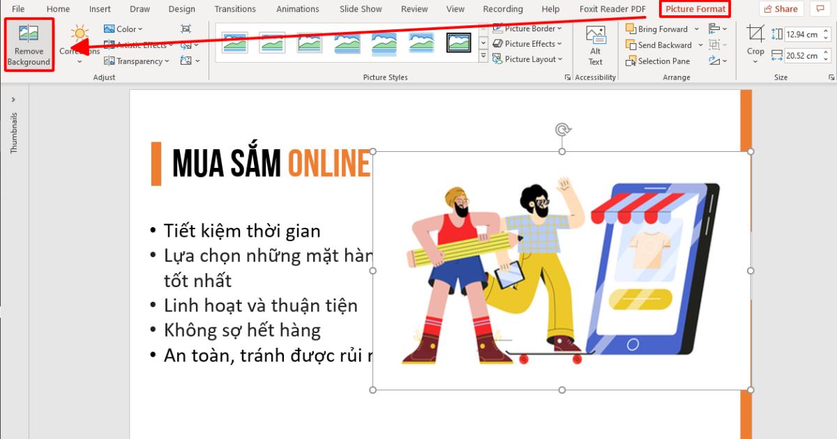Open the Picture Effects dropdown
837x439 pixels.
click(527, 44)
